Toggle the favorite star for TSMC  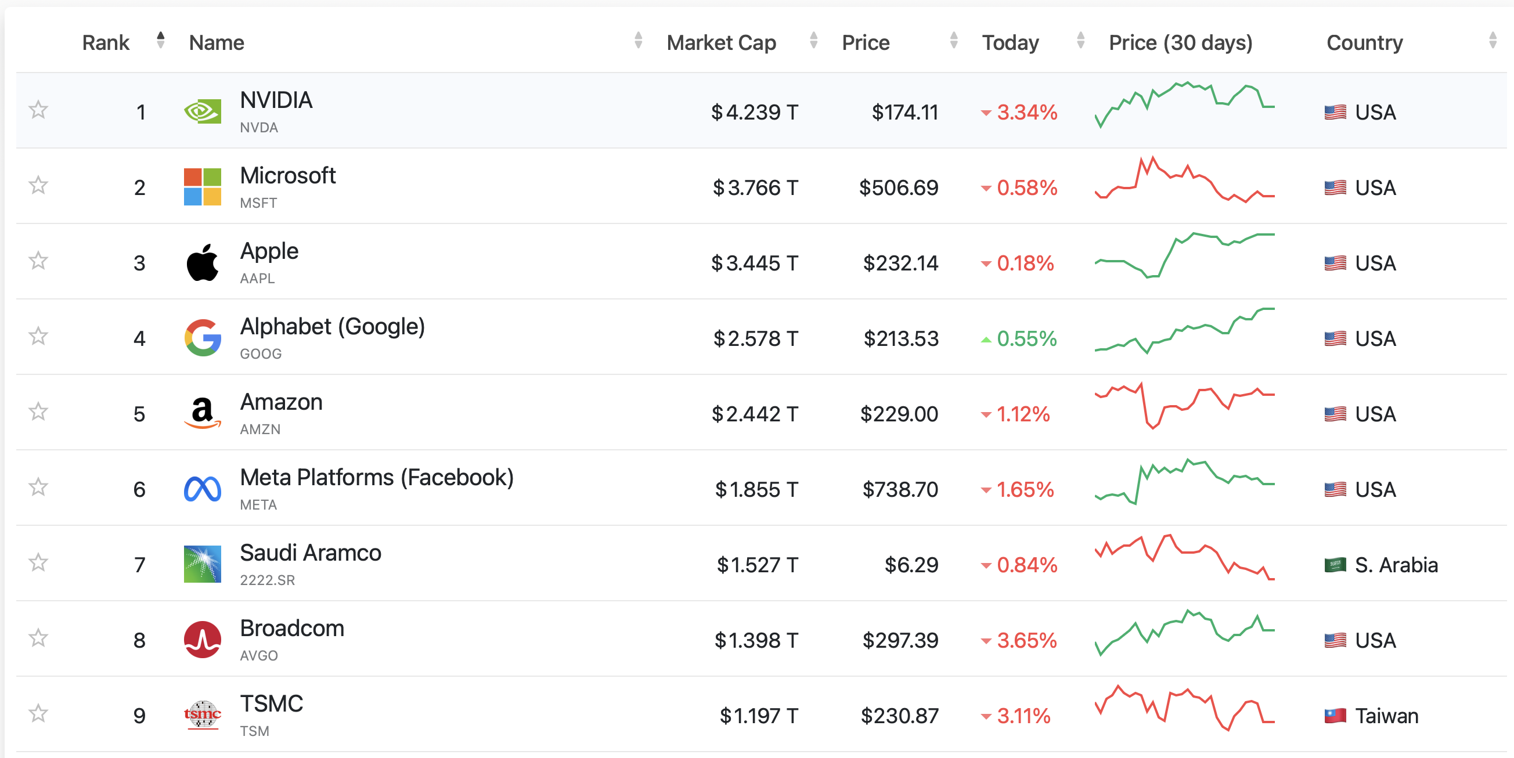coord(39,713)
